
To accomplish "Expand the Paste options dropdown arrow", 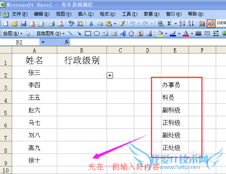I will click(115, 24).
